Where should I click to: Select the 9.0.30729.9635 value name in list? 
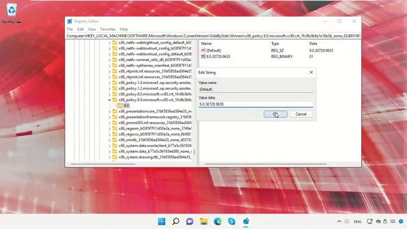pos(218,57)
